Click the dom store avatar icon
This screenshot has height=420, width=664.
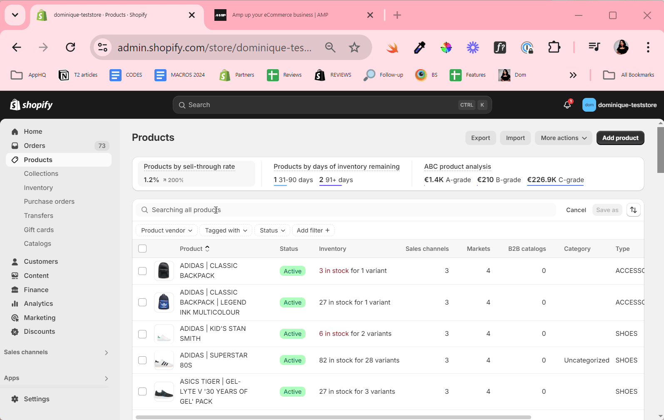[589, 105]
